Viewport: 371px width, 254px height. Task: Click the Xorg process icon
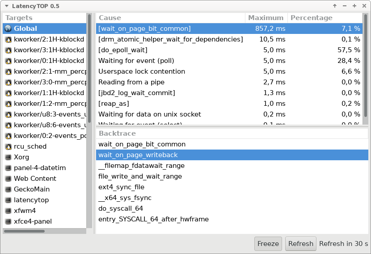pyautogui.click(x=8, y=157)
